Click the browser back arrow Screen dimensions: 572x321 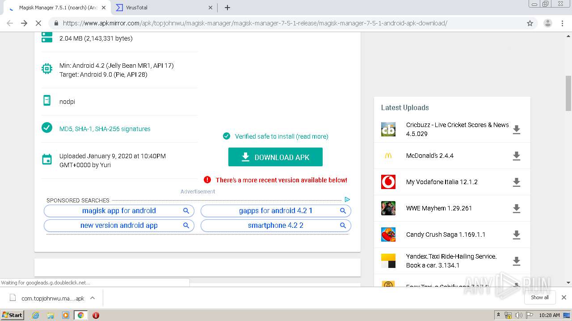[10, 23]
